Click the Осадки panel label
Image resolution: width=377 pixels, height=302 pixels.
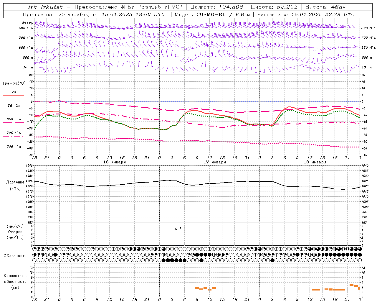point(15,232)
